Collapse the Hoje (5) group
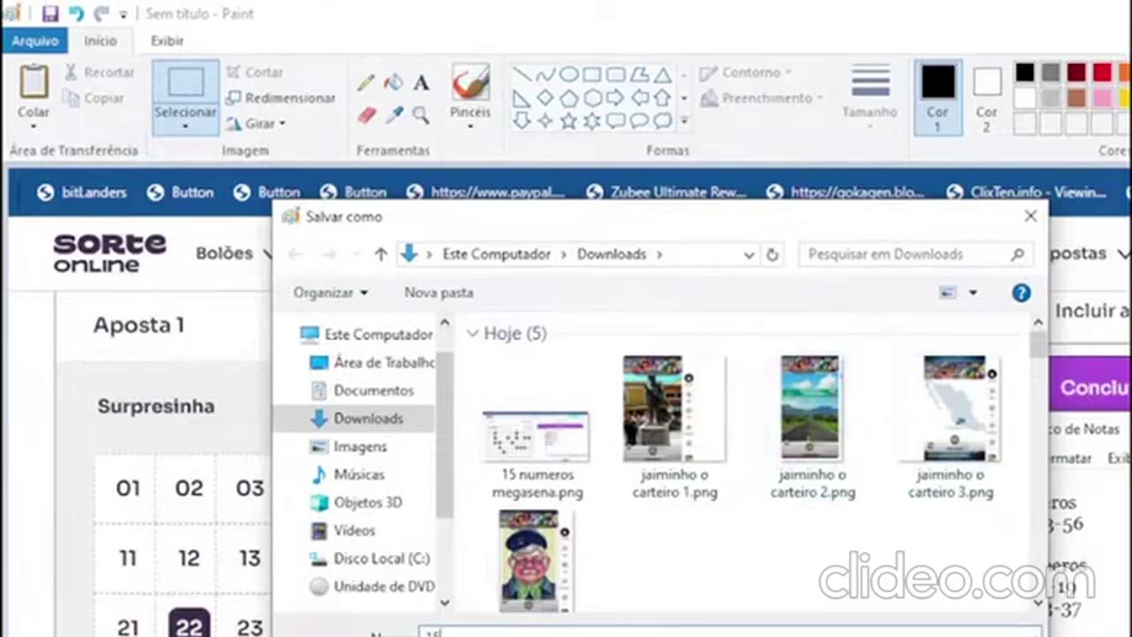The height and width of the screenshot is (637, 1132). click(472, 334)
